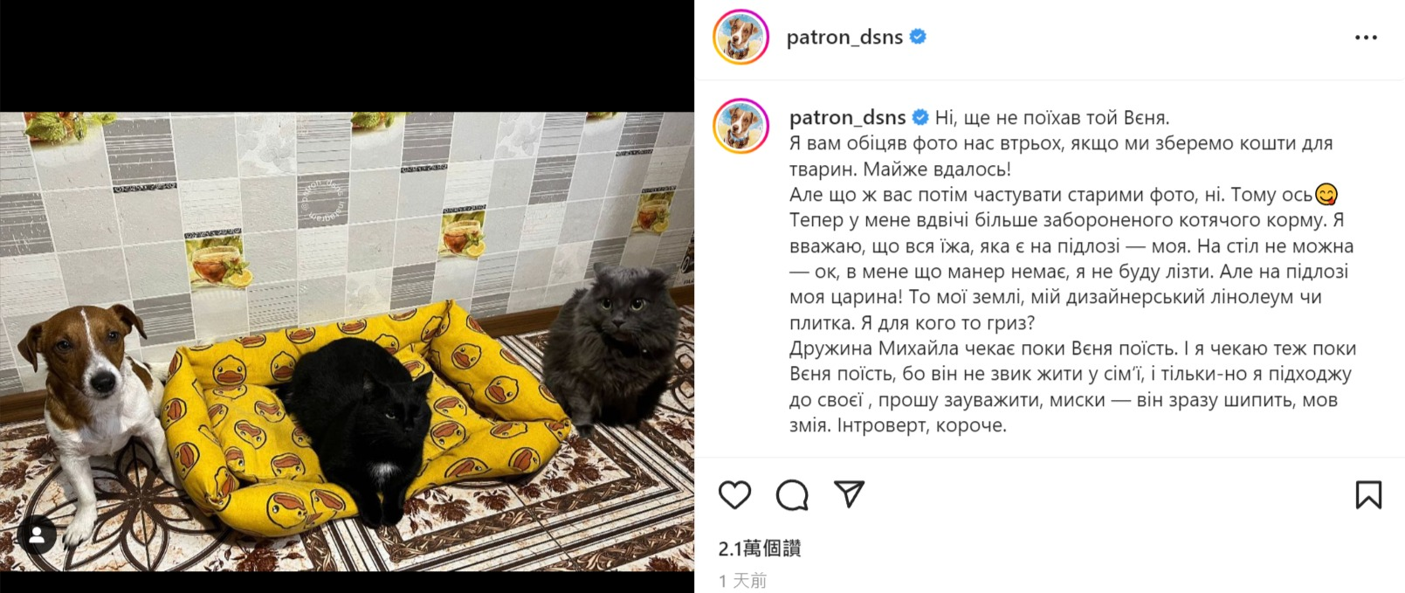Screen dimensions: 1405x593
Task: Click the smiling emoji in the caption
Action: tap(1326, 195)
